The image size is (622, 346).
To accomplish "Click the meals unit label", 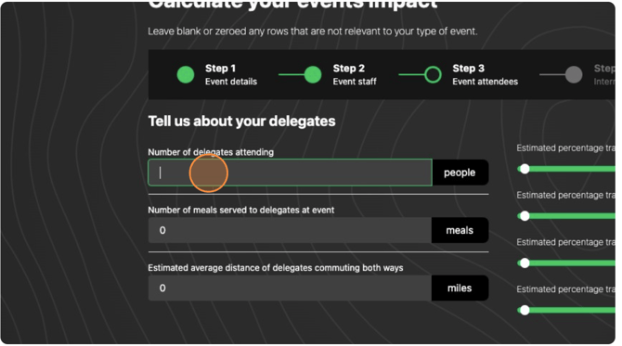I will pyautogui.click(x=460, y=230).
